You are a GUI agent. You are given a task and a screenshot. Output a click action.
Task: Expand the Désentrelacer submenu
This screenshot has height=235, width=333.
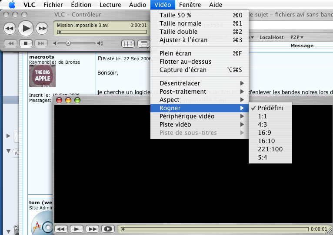[200, 83]
